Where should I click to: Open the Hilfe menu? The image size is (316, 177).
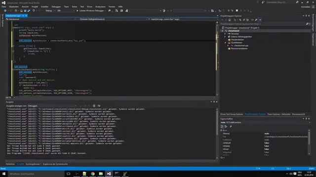coord(120,6)
